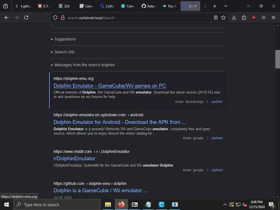This screenshot has height=210, width=280.
Task: Open the downloads panel
Action: pos(234,17)
